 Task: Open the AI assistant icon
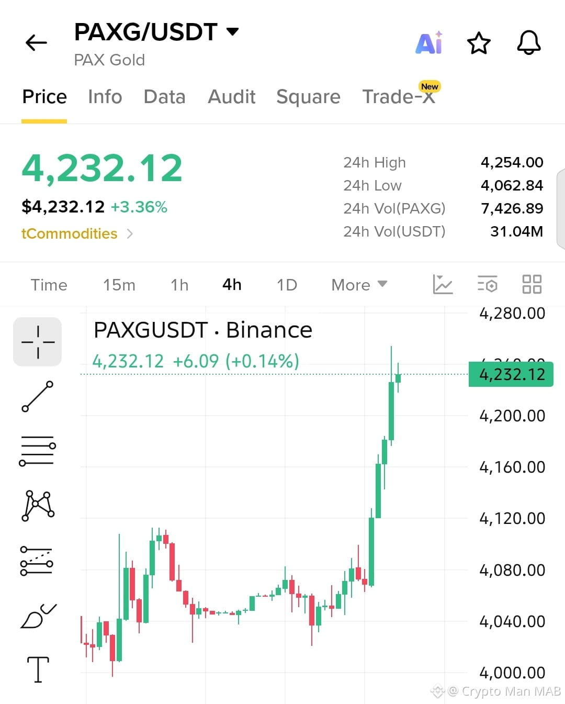(x=429, y=42)
